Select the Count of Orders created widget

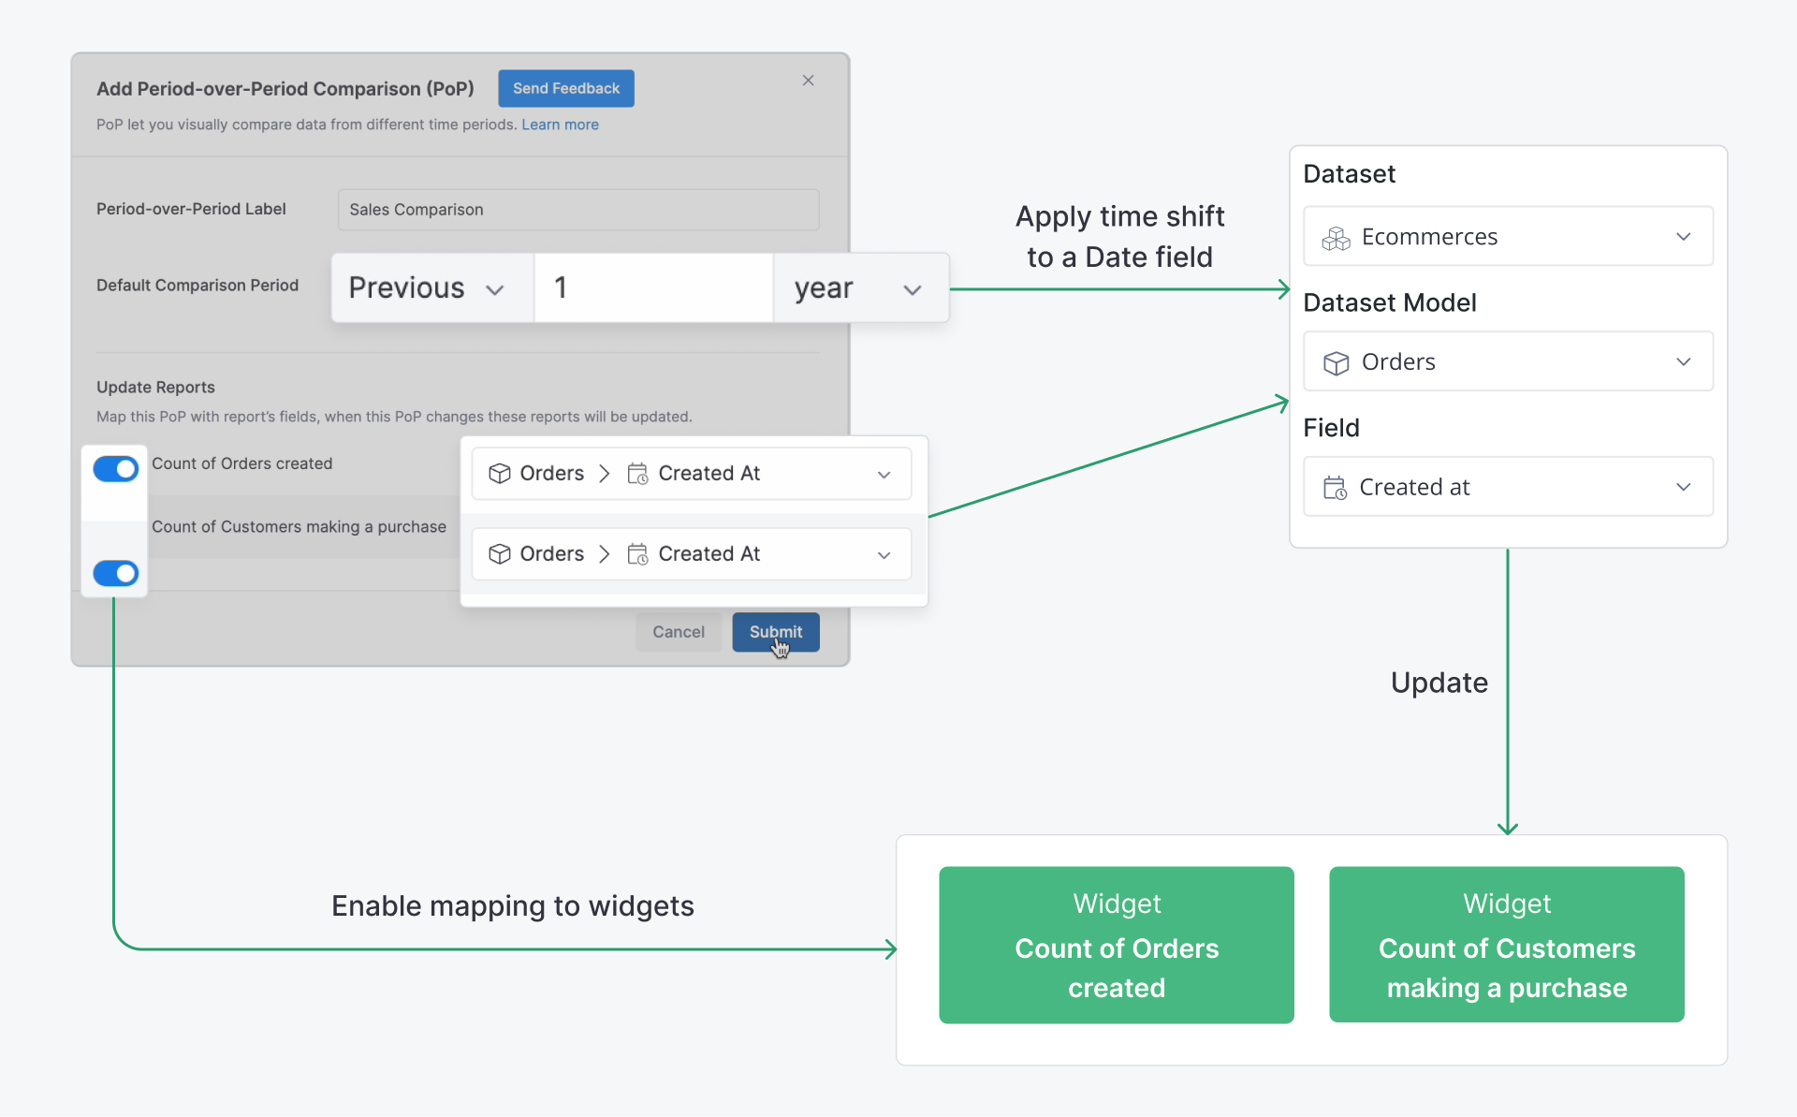pos(1117,945)
